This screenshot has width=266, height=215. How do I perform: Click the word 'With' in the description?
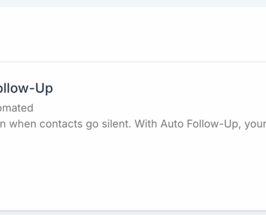(x=146, y=124)
